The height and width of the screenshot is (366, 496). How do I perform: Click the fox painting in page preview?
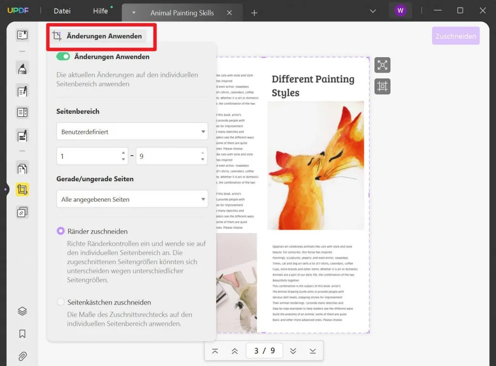(x=316, y=165)
